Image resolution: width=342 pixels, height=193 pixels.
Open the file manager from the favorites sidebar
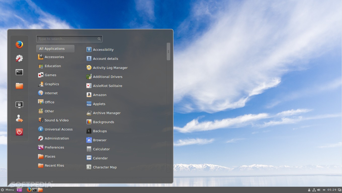(x=19, y=86)
